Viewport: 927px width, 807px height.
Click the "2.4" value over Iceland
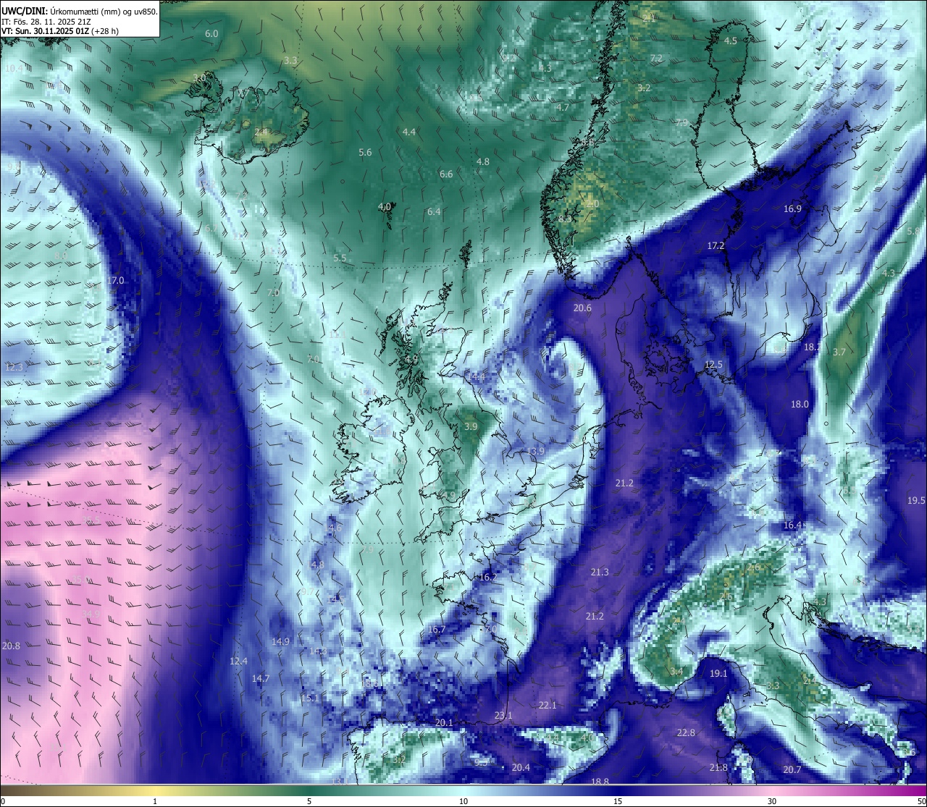(x=261, y=132)
